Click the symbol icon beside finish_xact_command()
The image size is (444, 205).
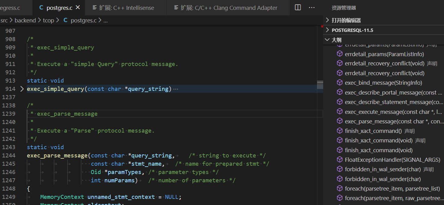(x=339, y=131)
